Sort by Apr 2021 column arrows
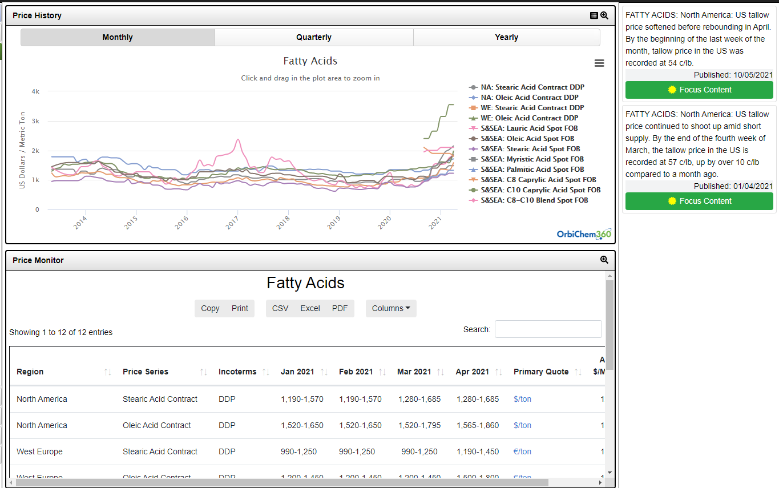779x488 pixels. [x=499, y=372]
